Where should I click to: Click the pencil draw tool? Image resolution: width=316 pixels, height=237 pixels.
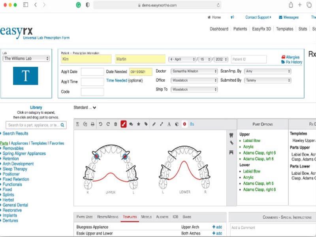pyautogui.click(x=154, y=124)
